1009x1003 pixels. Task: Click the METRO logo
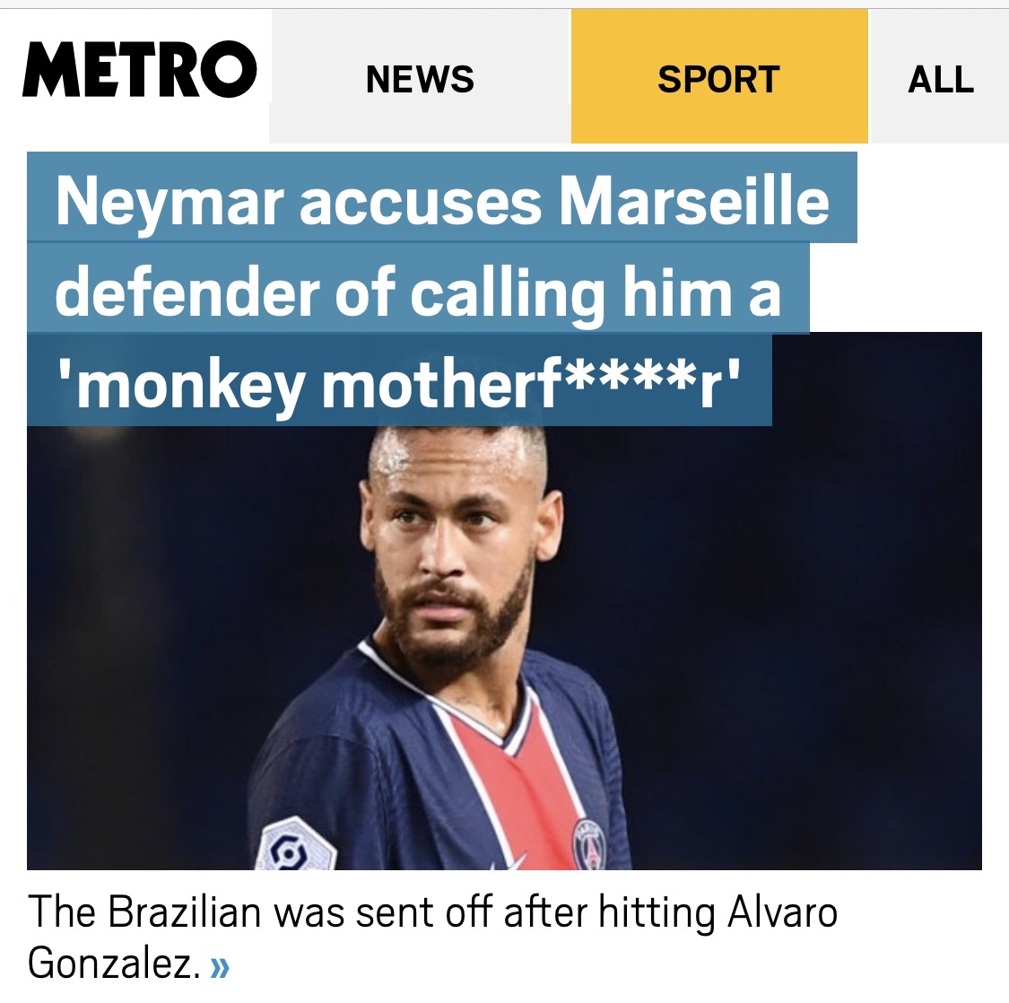(139, 70)
